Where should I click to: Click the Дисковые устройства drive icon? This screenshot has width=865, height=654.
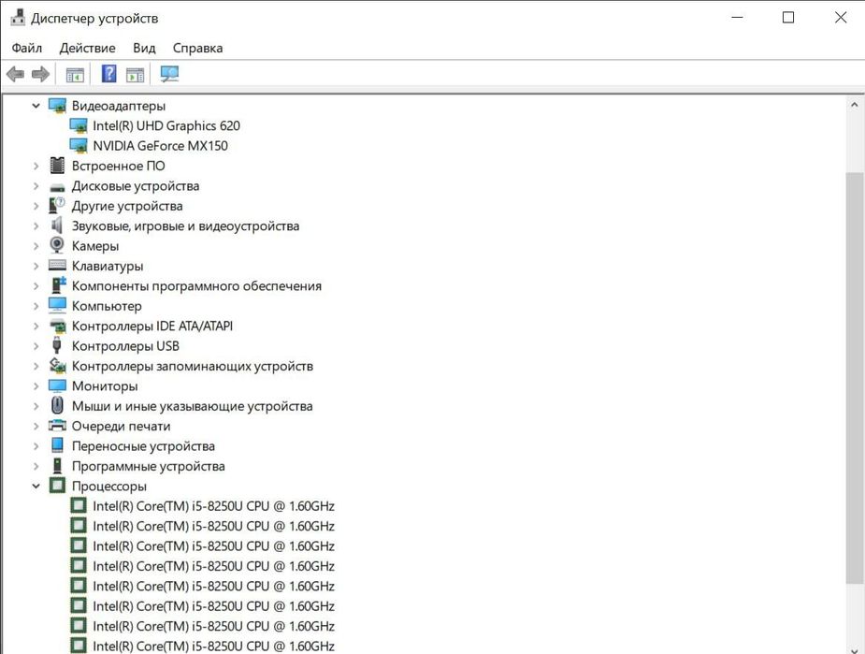(57, 188)
